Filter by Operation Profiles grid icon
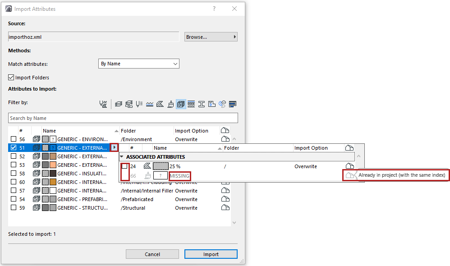The width and height of the screenshot is (450, 266). point(233,104)
